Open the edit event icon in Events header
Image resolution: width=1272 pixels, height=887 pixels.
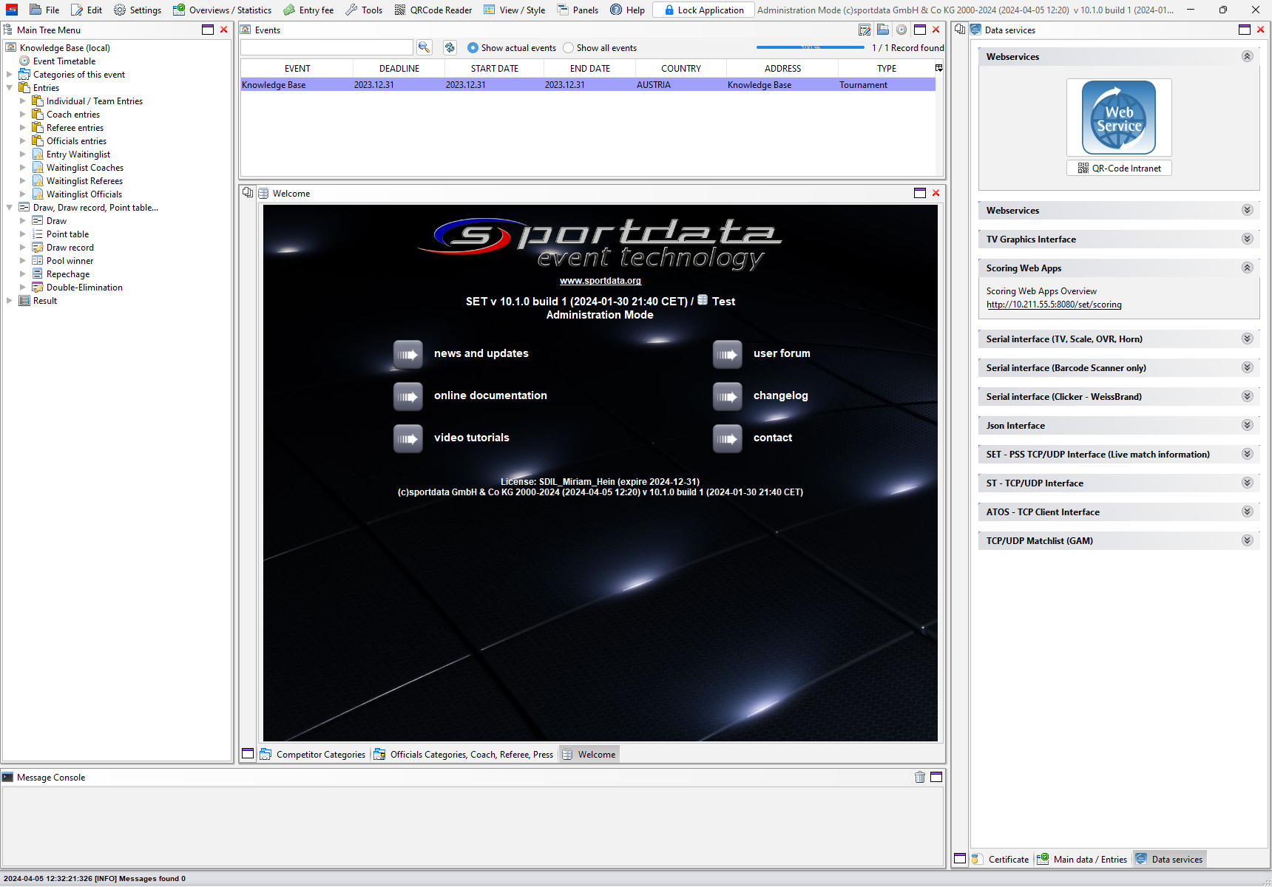[x=865, y=30]
